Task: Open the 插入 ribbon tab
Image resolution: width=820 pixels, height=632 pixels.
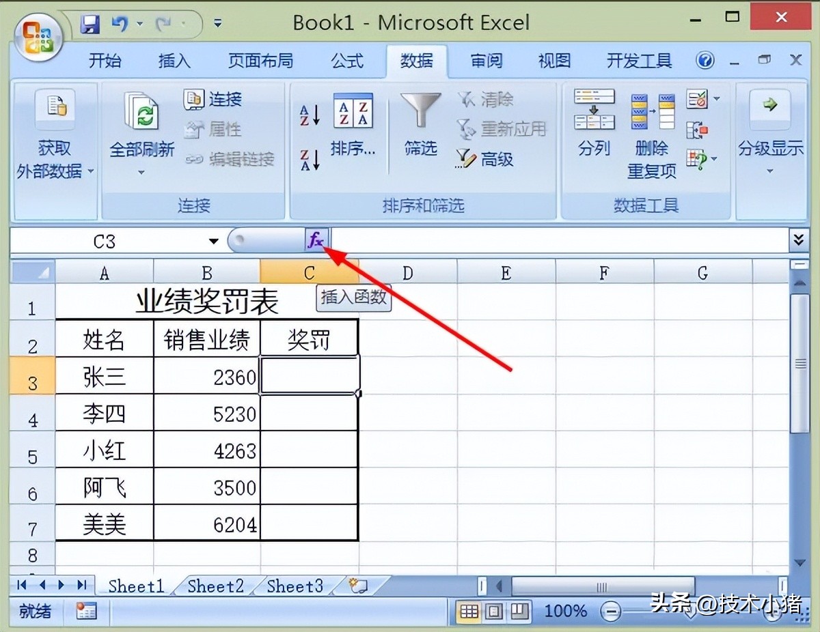Action: (x=174, y=61)
